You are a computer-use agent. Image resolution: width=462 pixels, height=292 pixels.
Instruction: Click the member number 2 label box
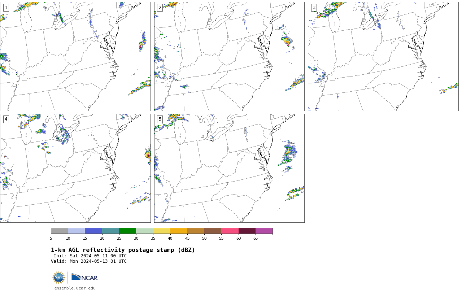click(x=160, y=8)
